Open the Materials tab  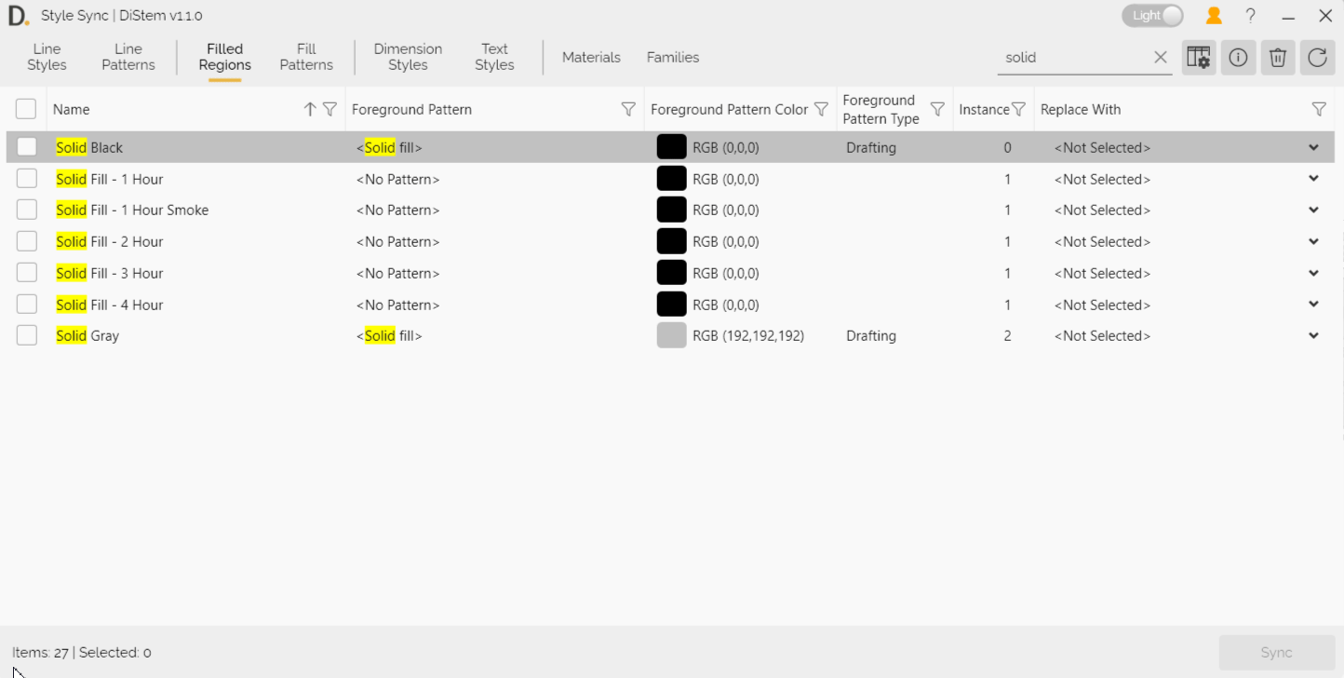coord(591,57)
